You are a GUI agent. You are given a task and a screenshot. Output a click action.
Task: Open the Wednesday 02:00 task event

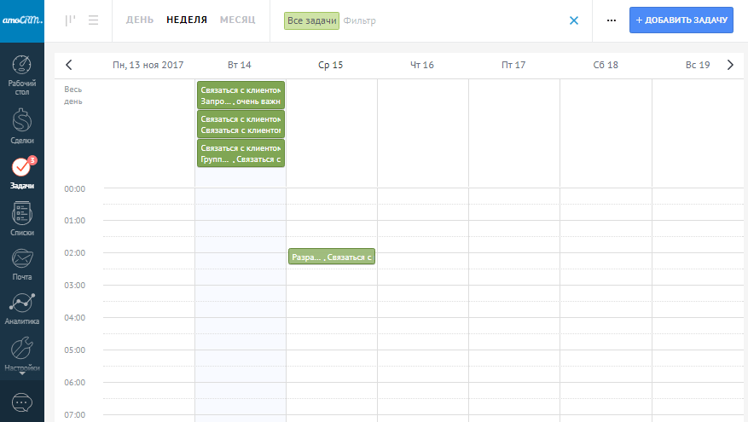click(332, 257)
